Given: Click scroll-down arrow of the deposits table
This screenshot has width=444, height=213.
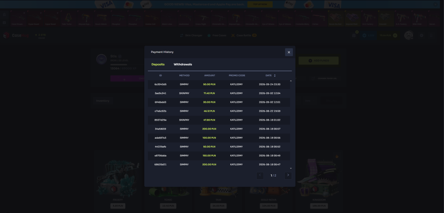Looking at the screenshot, I should point(291,169).
